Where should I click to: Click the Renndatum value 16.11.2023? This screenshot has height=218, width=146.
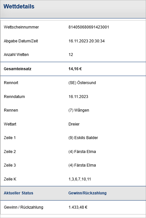point(78,97)
